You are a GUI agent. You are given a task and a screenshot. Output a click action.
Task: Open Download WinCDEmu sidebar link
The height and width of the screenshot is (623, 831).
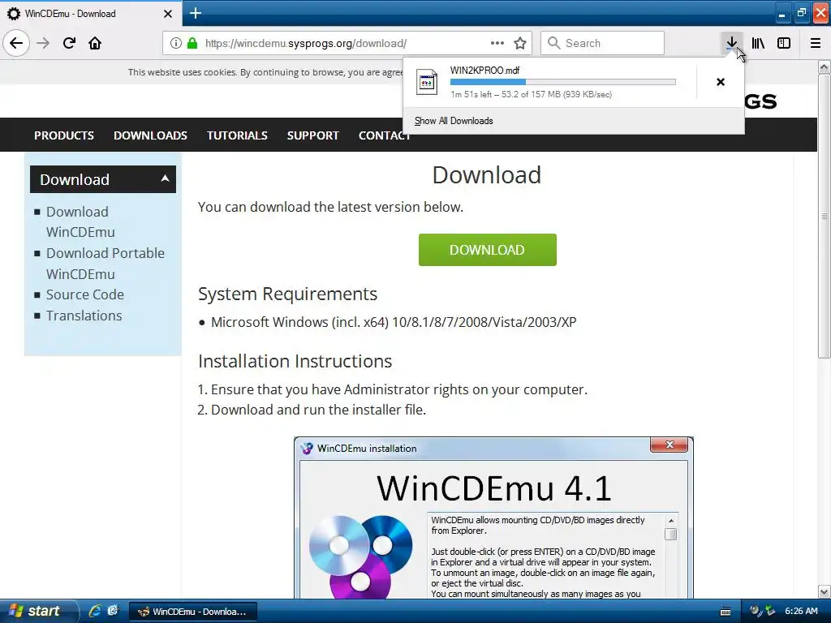tap(80, 222)
